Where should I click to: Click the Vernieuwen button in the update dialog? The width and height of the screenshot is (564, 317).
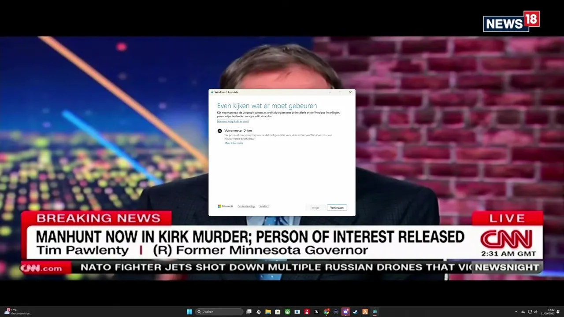(337, 207)
